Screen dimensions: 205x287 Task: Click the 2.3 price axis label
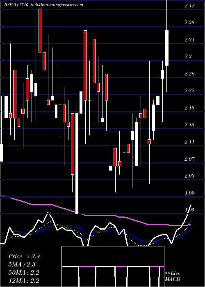tap(188, 57)
